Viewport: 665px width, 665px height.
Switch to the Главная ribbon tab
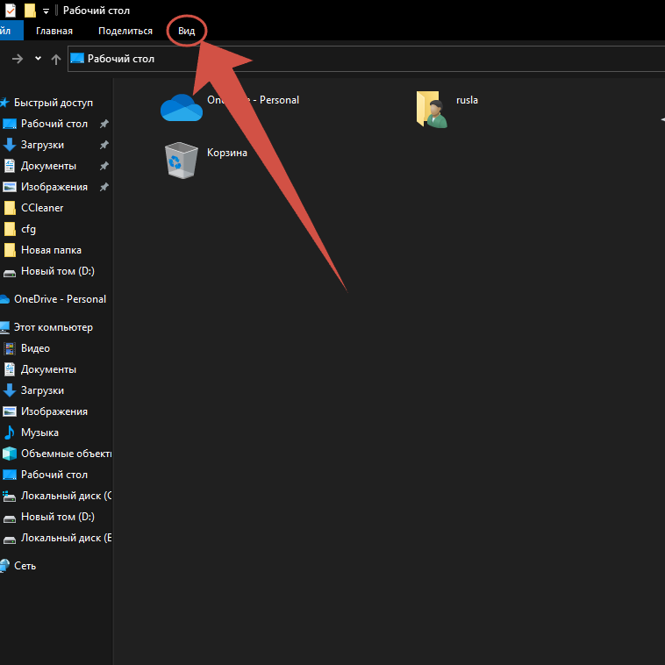[54, 31]
